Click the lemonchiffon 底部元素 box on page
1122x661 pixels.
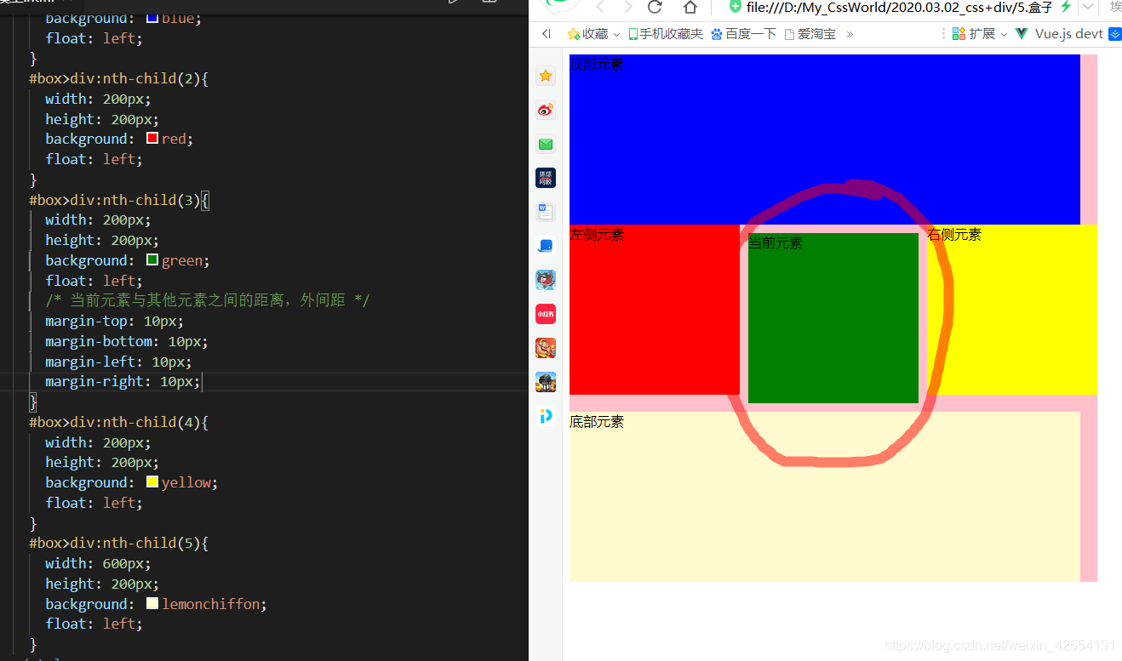824,497
